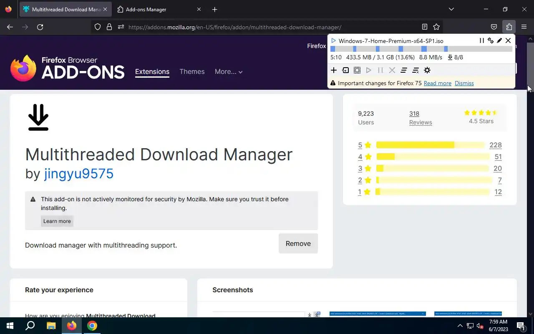Screen dimensions: 534x334
Task: Show hidden system tray icons
Action: [x=460, y=326]
